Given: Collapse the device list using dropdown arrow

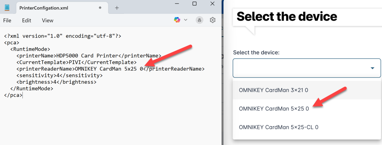Looking at the screenshot, I should (372, 68).
